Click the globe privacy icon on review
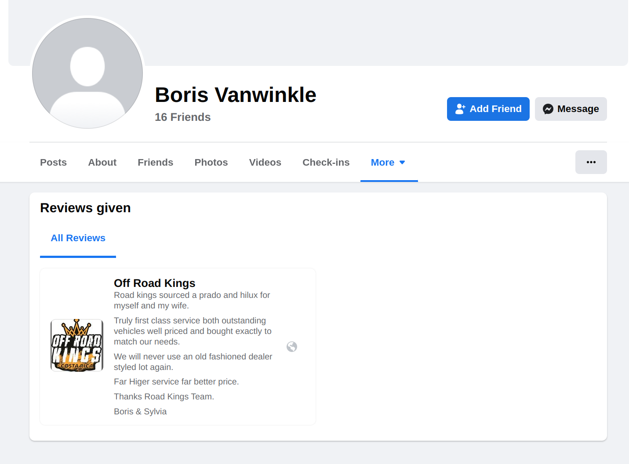Image resolution: width=629 pixels, height=464 pixels. (x=292, y=347)
